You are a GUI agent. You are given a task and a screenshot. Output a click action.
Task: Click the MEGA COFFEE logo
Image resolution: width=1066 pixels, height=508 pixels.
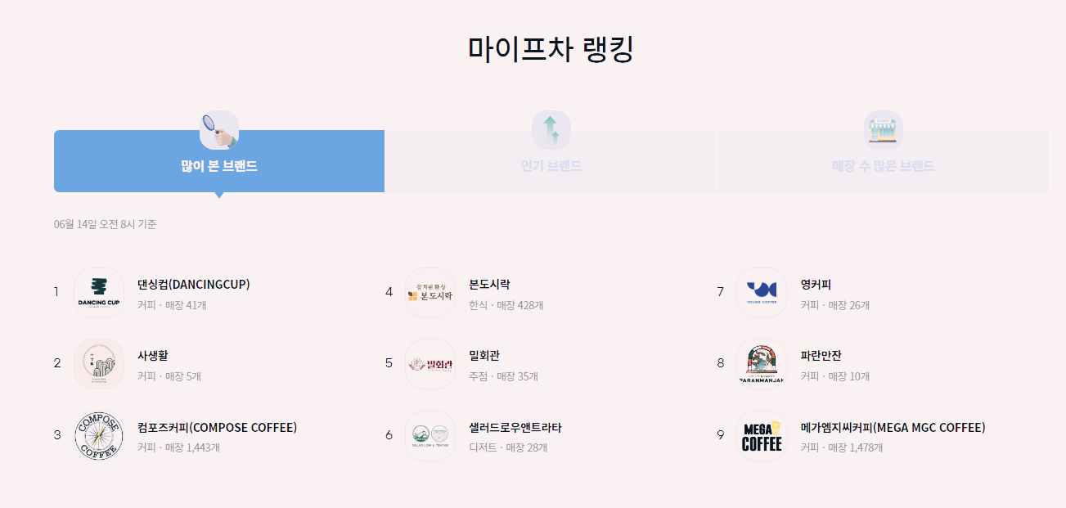(761, 434)
